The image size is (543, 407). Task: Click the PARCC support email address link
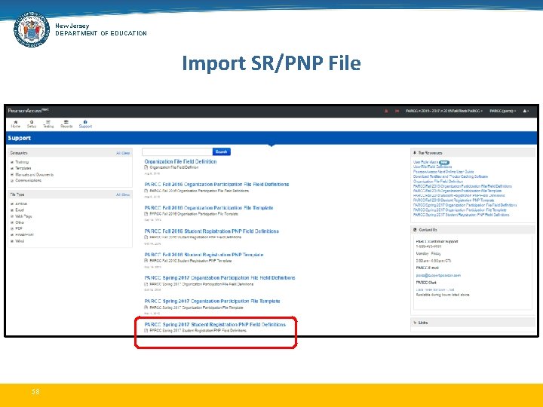click(438, 276)
